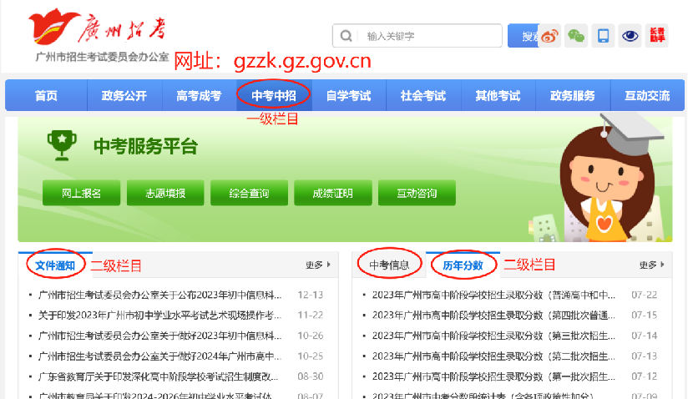The width and height of the screenshot is (688, 399).
Task: Open 高考成考 navigation item
Action: [x=199, y=96]
